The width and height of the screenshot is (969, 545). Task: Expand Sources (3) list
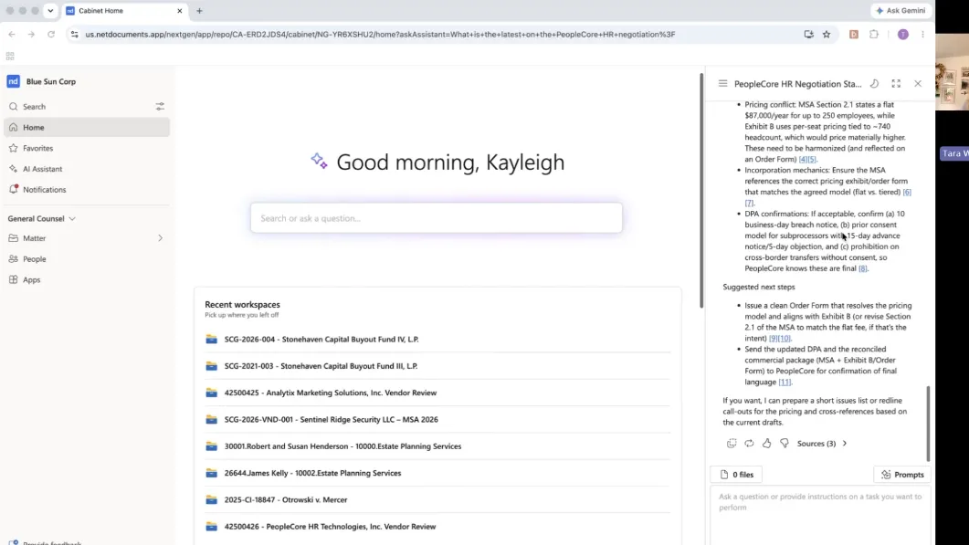click(x=822, y=444)
